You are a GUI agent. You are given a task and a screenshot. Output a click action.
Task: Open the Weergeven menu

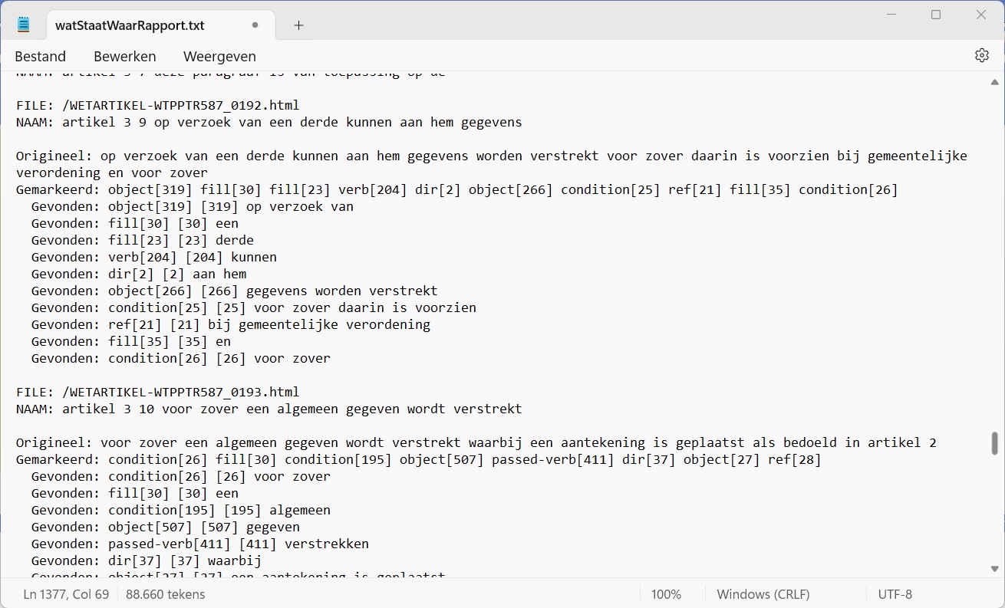click(x=219, y=56)
